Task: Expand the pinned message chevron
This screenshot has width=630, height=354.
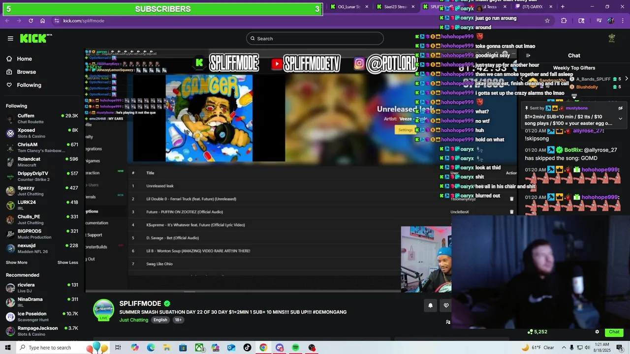Action: [x=620, y=118]
